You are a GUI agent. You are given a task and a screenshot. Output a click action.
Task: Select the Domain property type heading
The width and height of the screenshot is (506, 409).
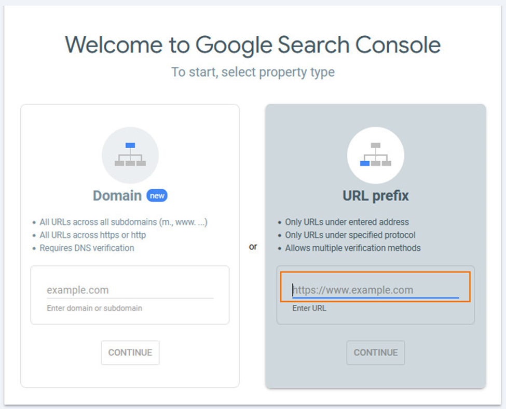[x=117, y=195]
